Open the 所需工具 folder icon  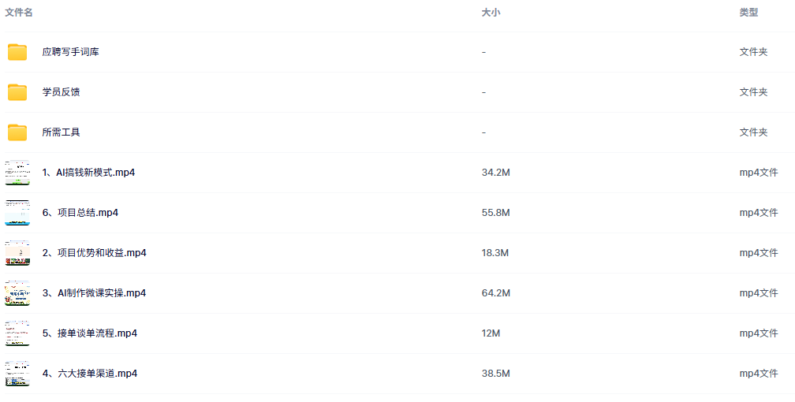point(17,132)
